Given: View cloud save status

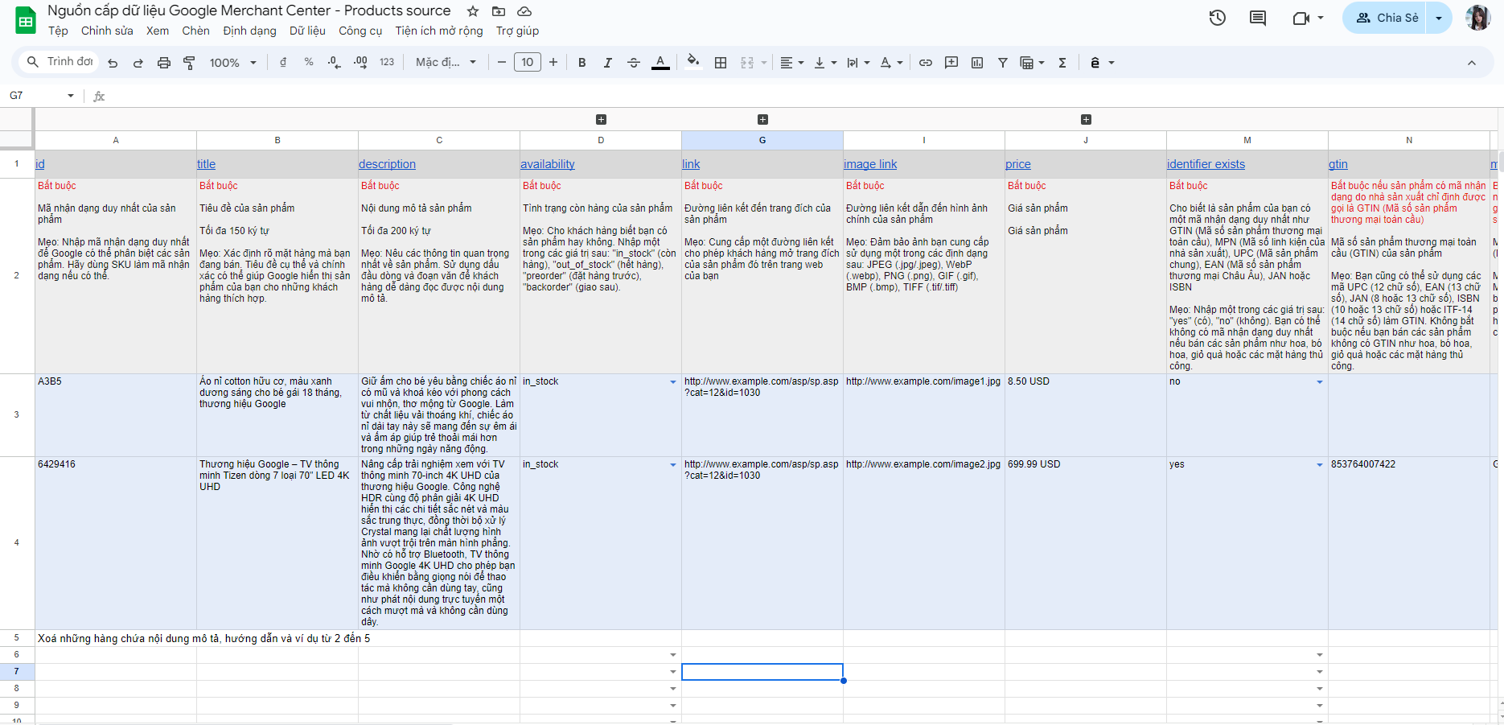Looking at the screenshot, I should point(524,11).
